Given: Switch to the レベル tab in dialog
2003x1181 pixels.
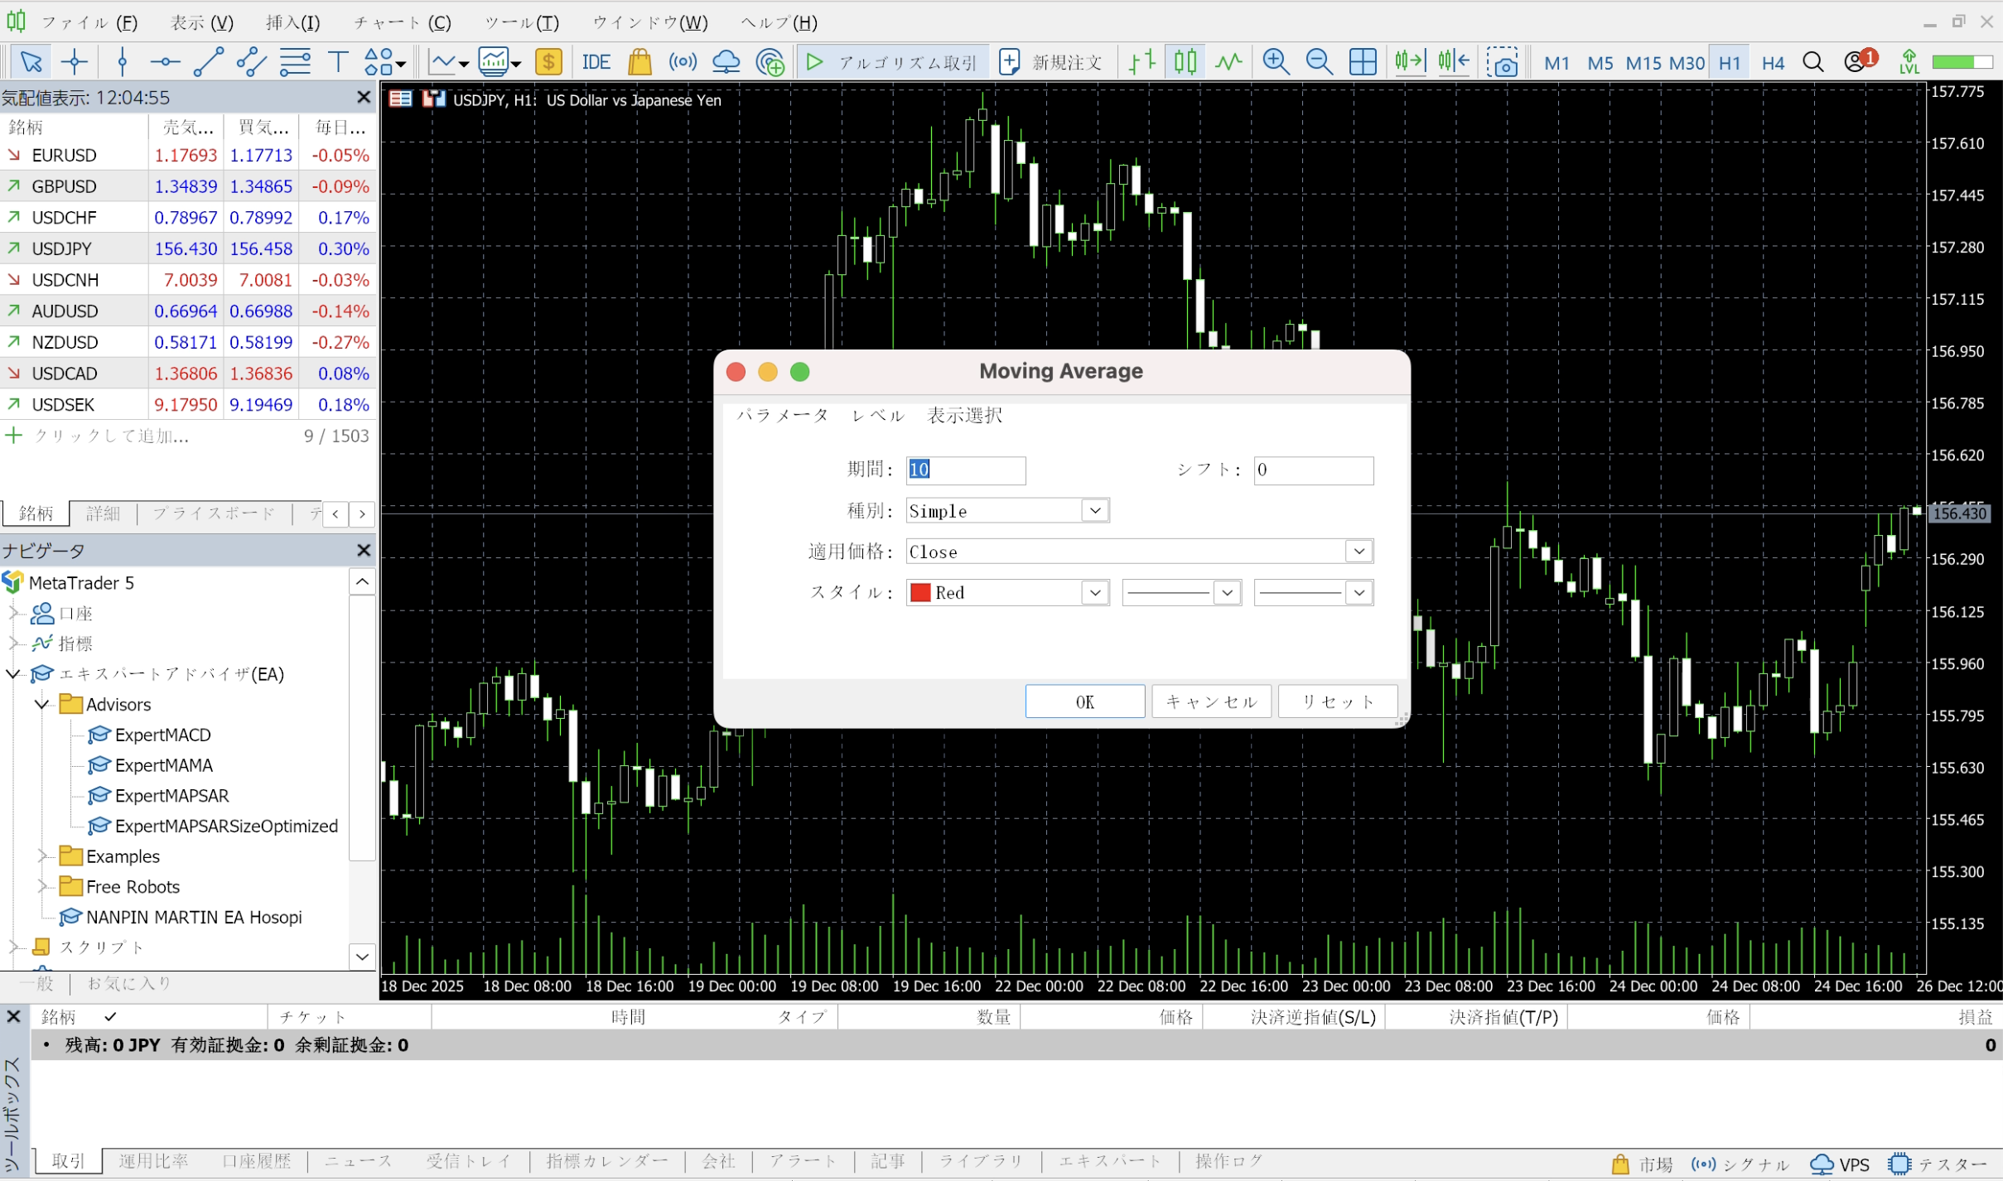Looking at the screenshot, I should coord(877,416).
